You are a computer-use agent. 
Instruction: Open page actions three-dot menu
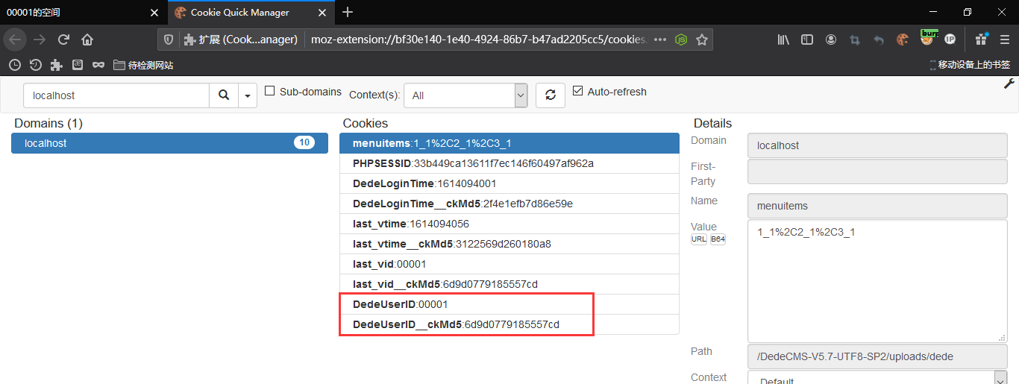tap(660, 40)
